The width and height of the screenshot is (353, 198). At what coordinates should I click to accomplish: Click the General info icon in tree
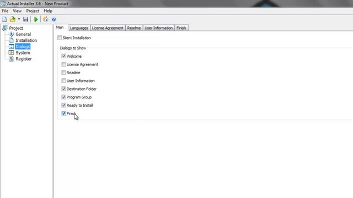11,34
